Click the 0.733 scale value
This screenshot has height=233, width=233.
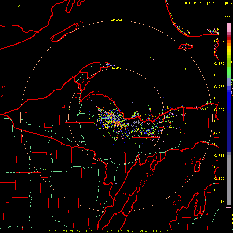(x=219, y=87)
